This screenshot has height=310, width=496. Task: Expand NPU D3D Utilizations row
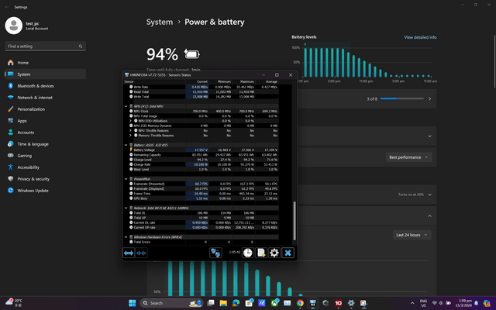pyautogui.click(x=130, y=121)
